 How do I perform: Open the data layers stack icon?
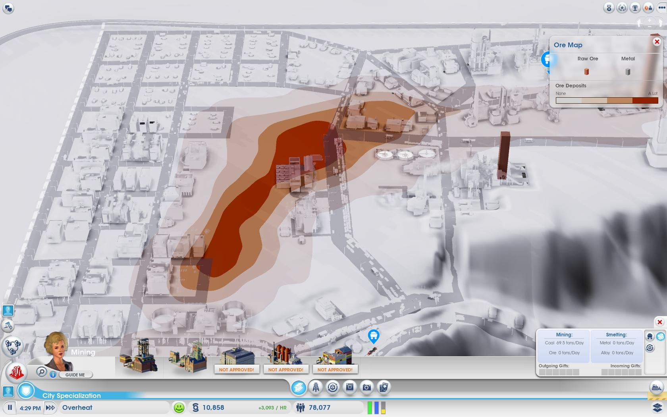(x=657, y=407)
